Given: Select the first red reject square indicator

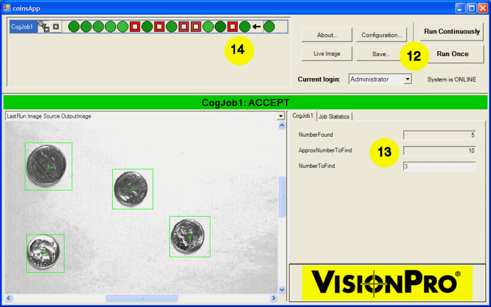Looking at the screenshot, I should [x=135, y=26].
